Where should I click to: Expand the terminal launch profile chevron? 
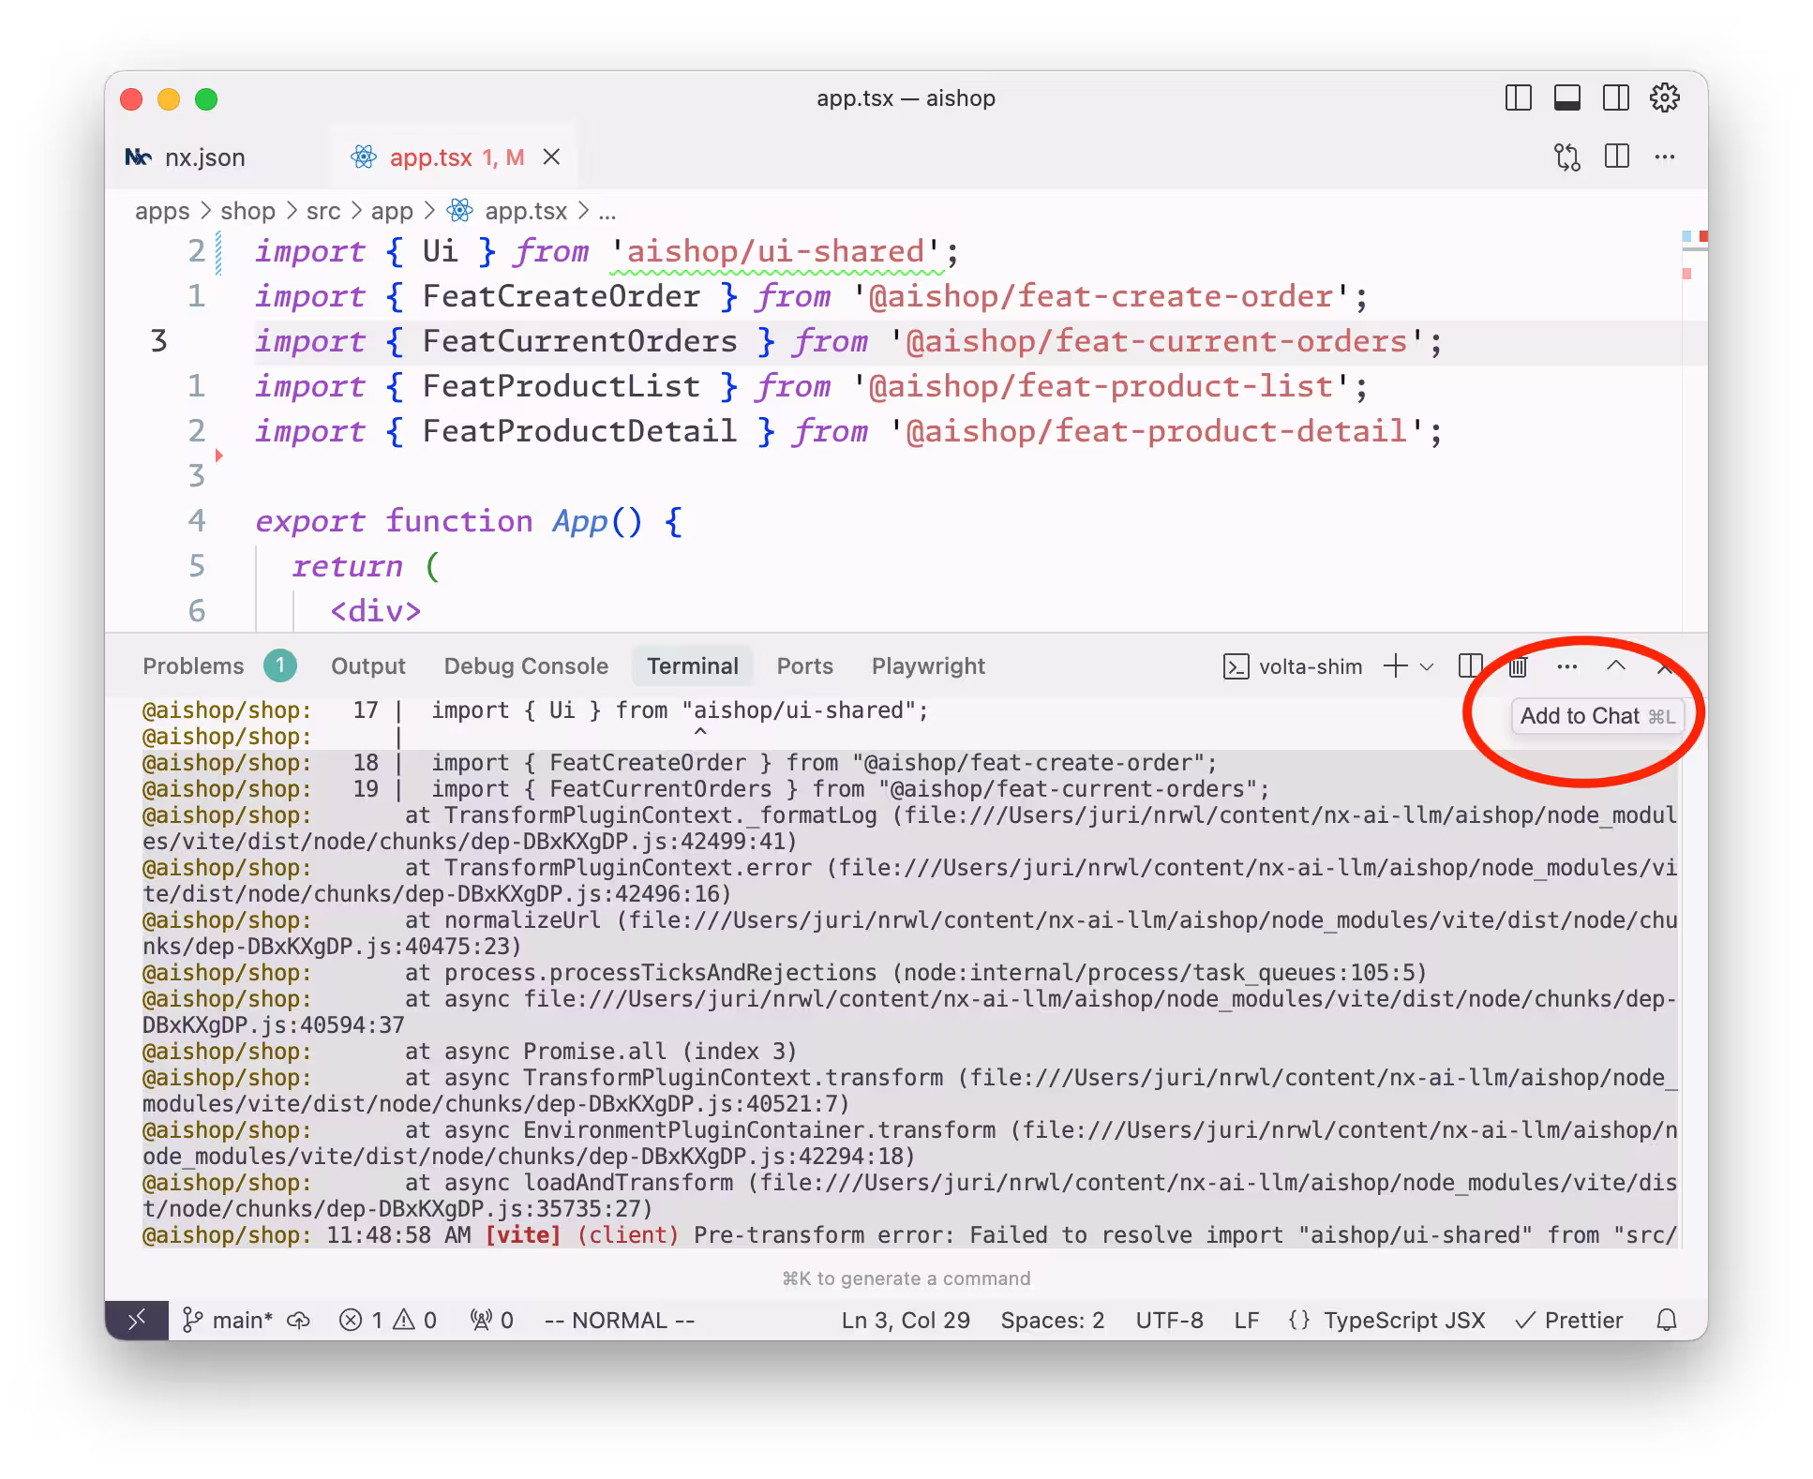pos(1427,666)
